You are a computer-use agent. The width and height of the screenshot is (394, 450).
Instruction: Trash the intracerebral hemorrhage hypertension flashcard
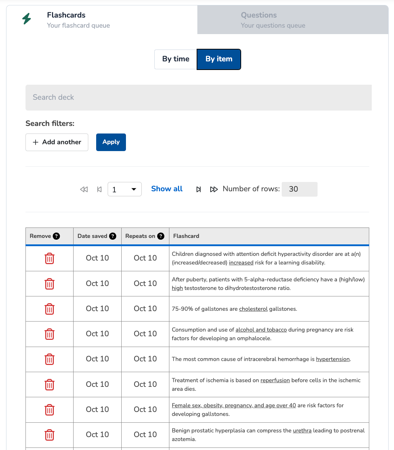click(x=50, y=359)
